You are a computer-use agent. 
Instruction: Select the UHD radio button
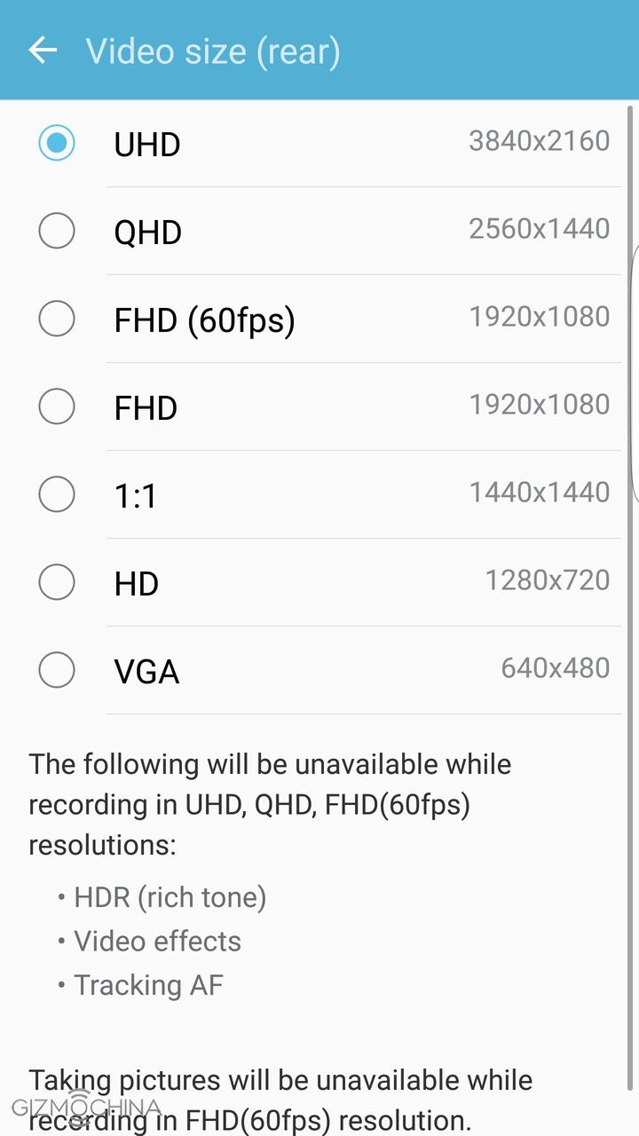click(57, 143)
